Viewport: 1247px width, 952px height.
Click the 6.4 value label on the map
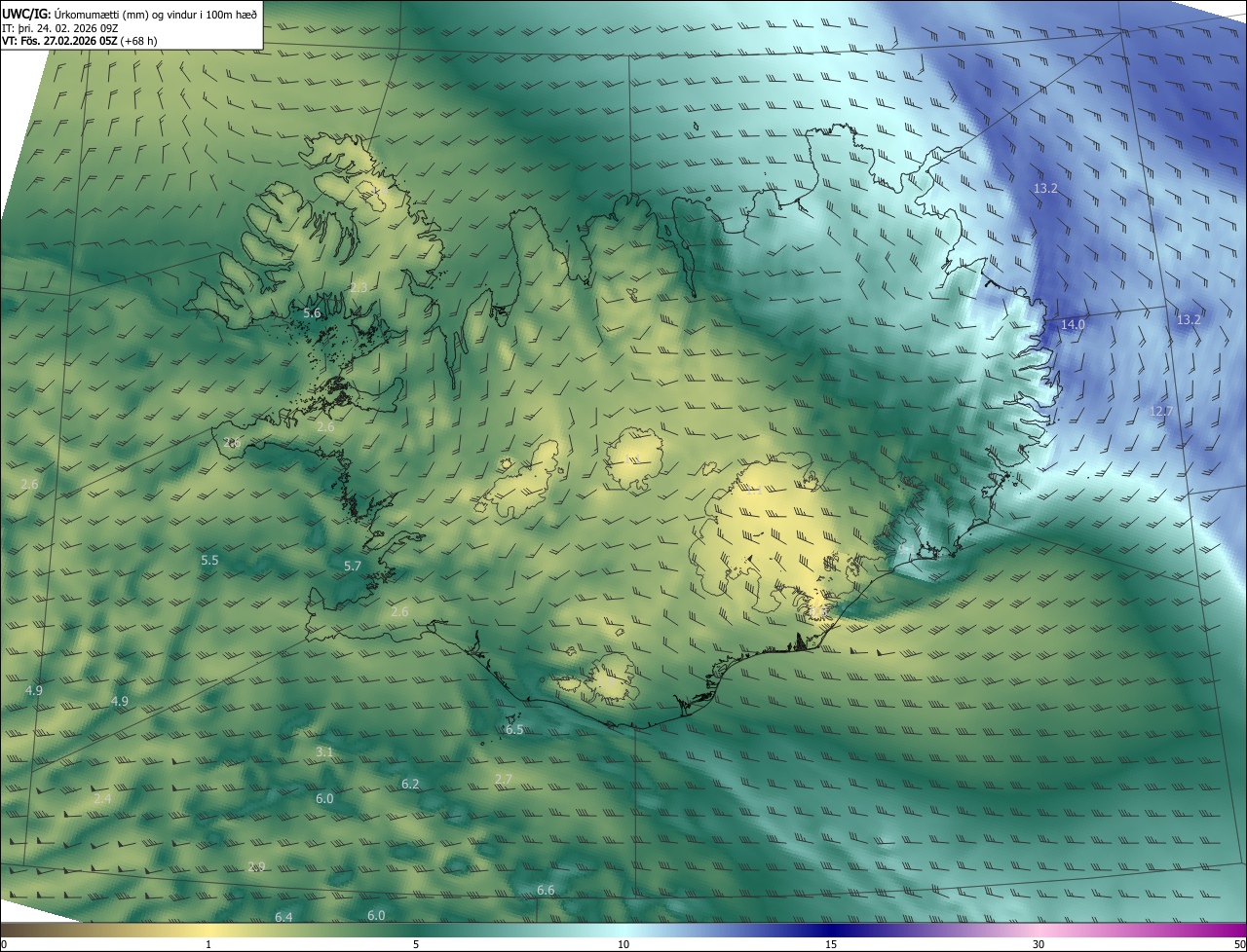[x=283, y=917]
